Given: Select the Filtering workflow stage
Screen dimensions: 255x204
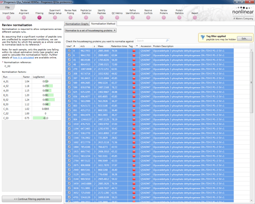Looking at the screenshot, I should tap(39, 17).
